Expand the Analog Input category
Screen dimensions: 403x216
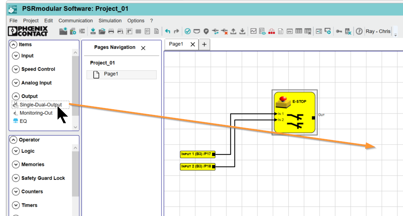[16, 83]
